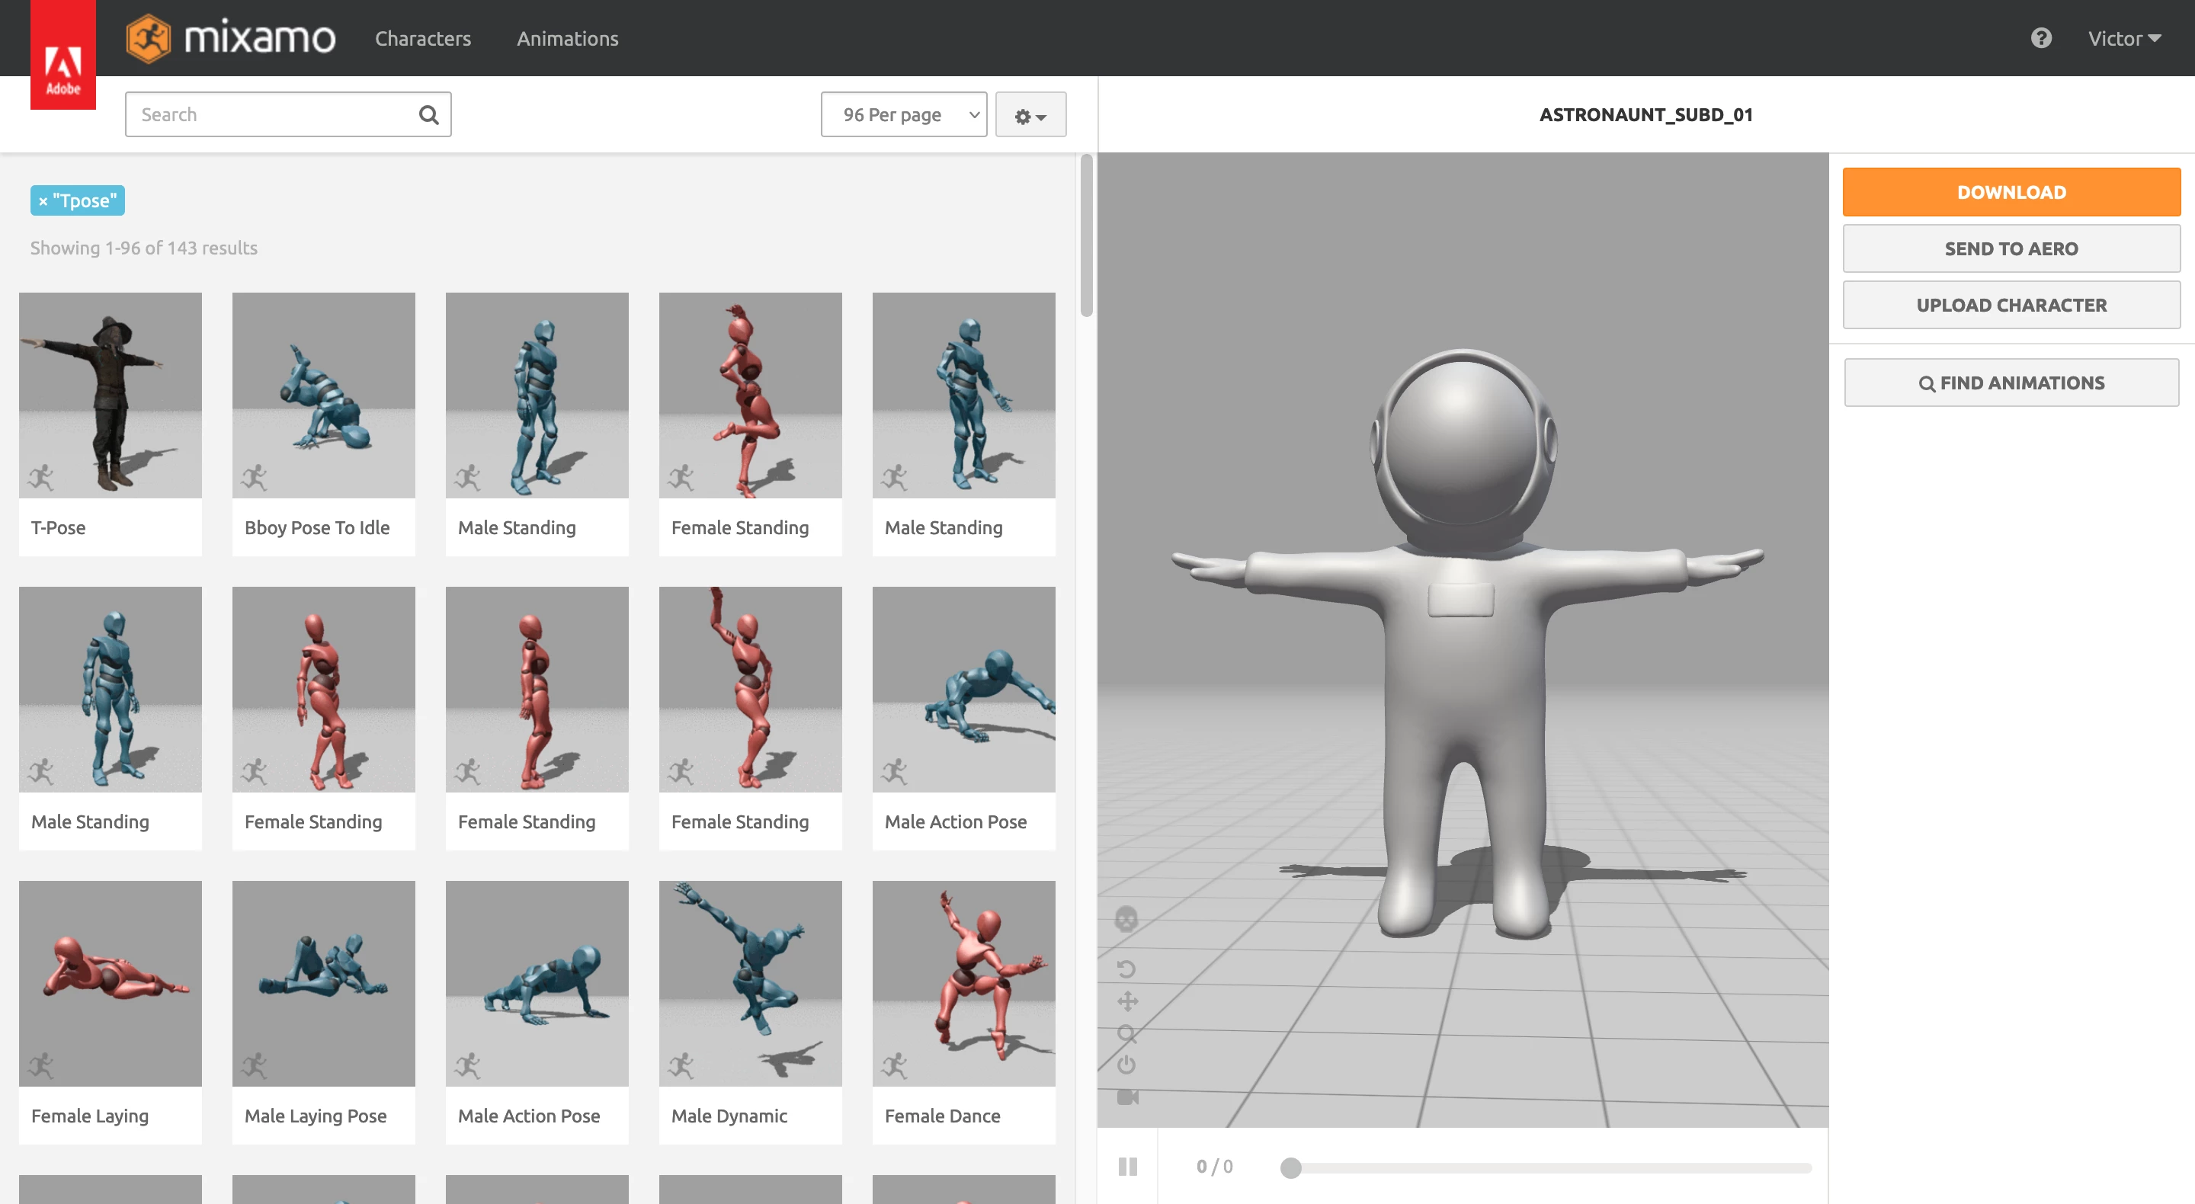2195x1204 pixels.
Task: Open the Animations tab
Action: [568, 38]
